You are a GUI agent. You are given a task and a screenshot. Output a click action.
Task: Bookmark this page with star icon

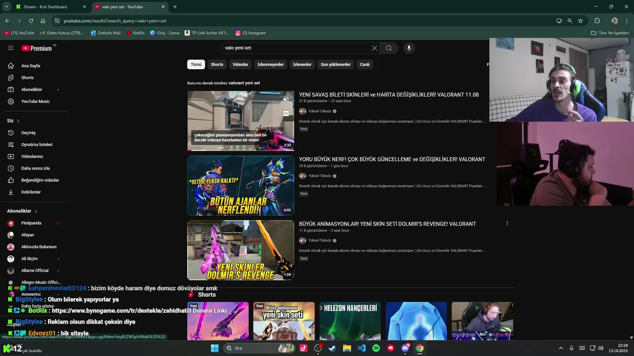[x=581, y=21]
